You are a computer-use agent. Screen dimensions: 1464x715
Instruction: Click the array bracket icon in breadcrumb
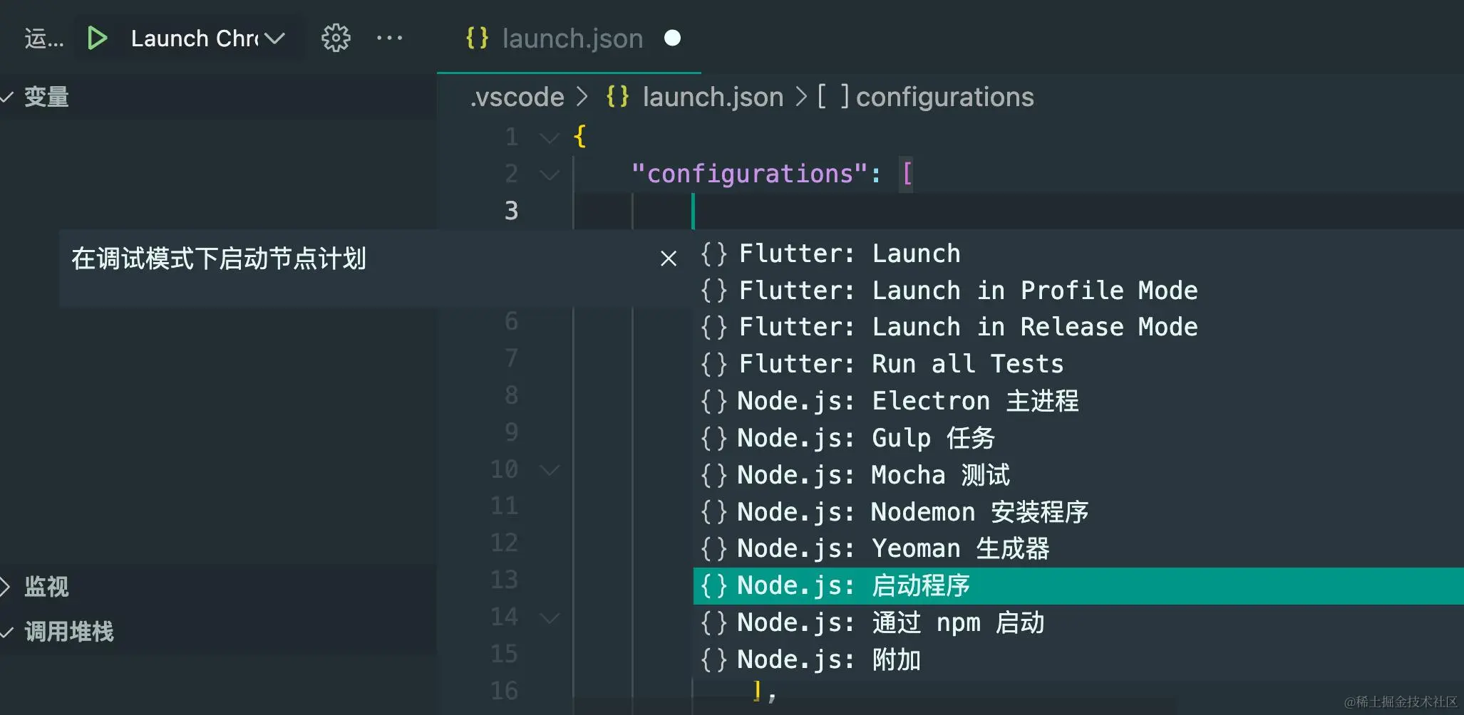pyautogui.click(x=832, y=97)
